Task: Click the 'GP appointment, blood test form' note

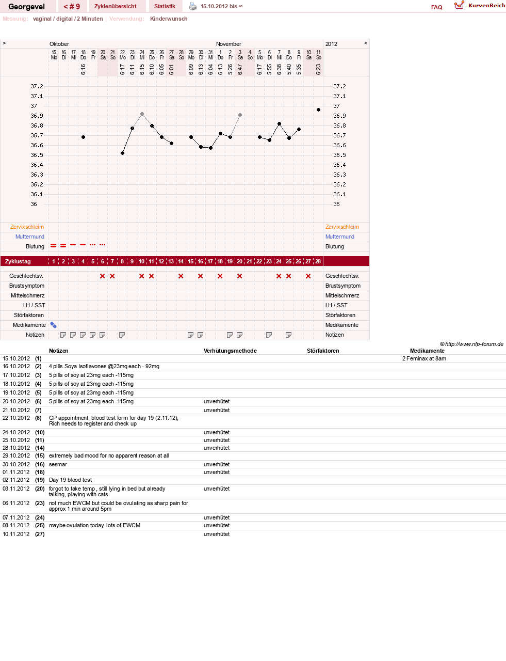Action: [113, 420]
